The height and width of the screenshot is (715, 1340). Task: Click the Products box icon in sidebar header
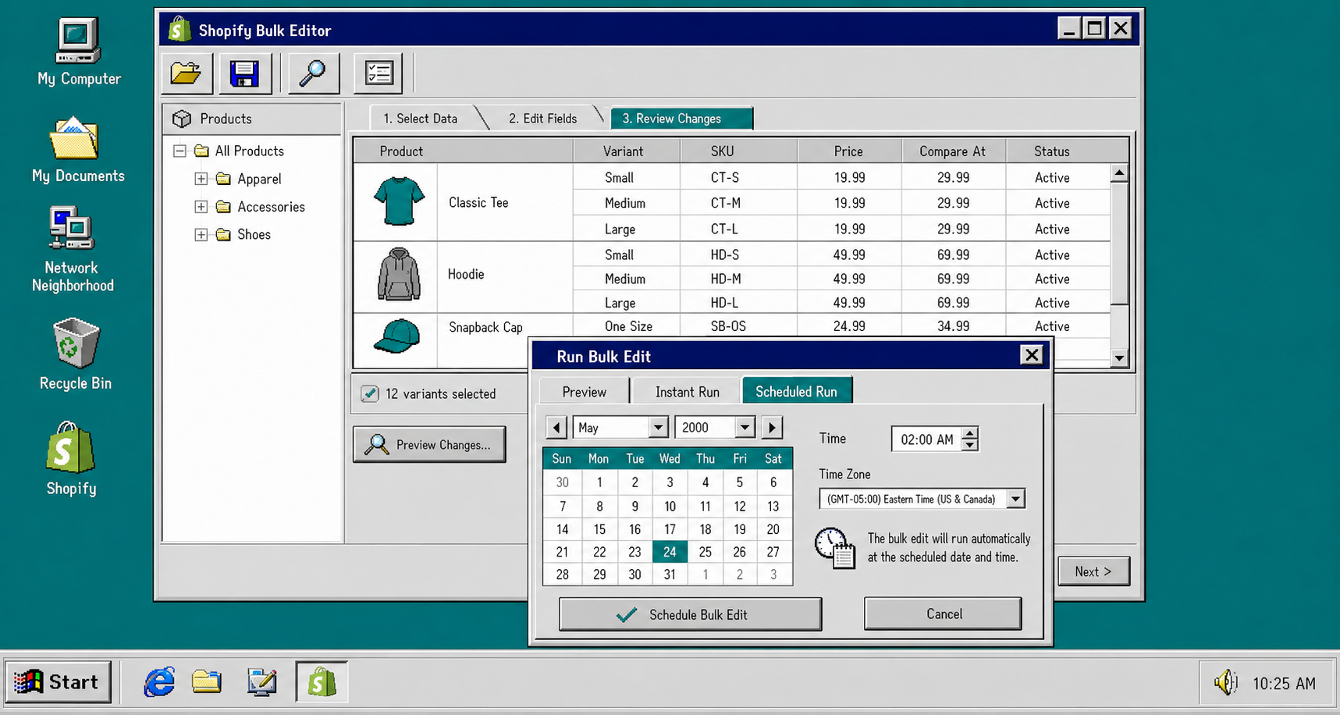(x=182, y=119)
